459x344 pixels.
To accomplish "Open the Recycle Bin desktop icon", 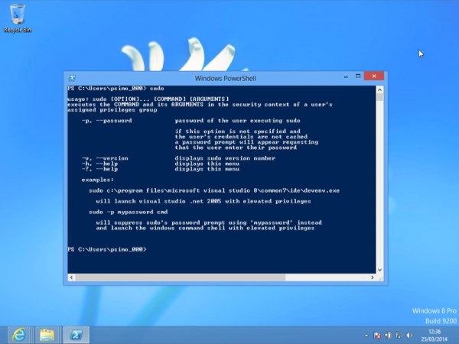I will point(18,18).
